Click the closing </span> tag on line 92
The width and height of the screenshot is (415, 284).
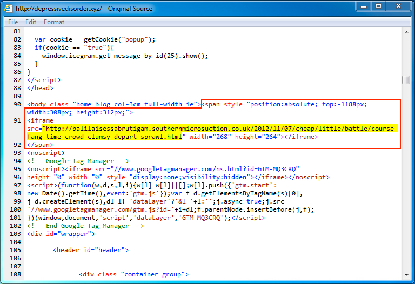point(40,145)
